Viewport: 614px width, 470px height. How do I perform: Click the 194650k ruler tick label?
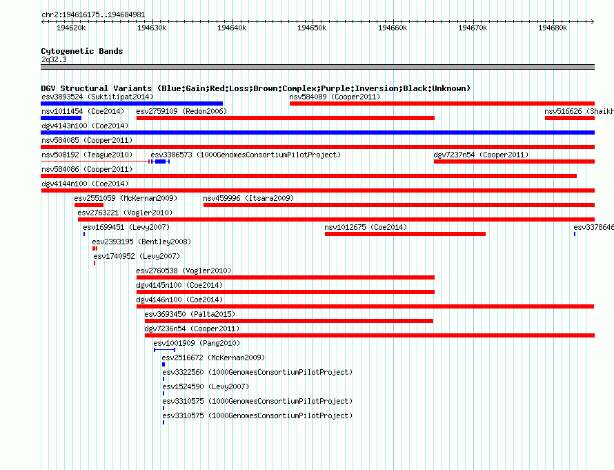click(x=312, y=28)
